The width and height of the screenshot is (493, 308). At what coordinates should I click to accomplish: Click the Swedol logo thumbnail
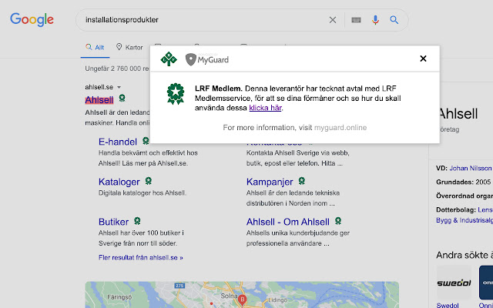click(453, 282)
